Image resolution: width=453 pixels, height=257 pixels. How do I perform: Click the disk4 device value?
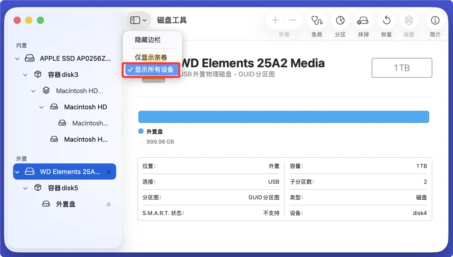pyautogui.click(x=420, y=213)
